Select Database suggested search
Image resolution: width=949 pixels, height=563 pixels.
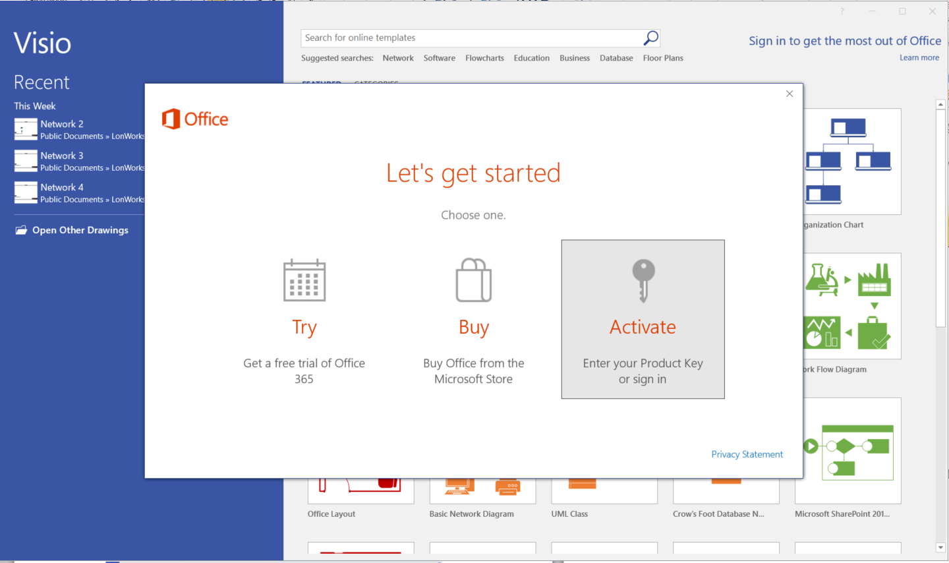click(x=616, y=58)
